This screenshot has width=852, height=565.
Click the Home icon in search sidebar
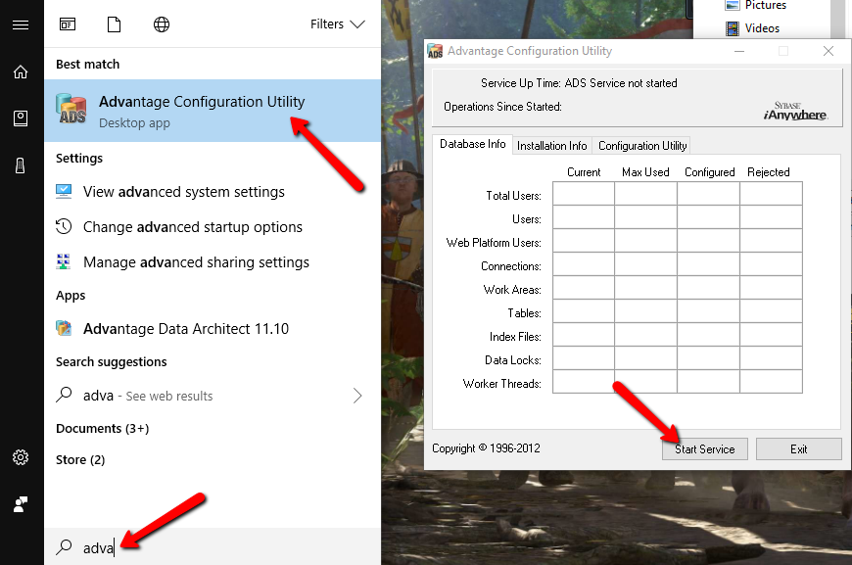(21, 71)
